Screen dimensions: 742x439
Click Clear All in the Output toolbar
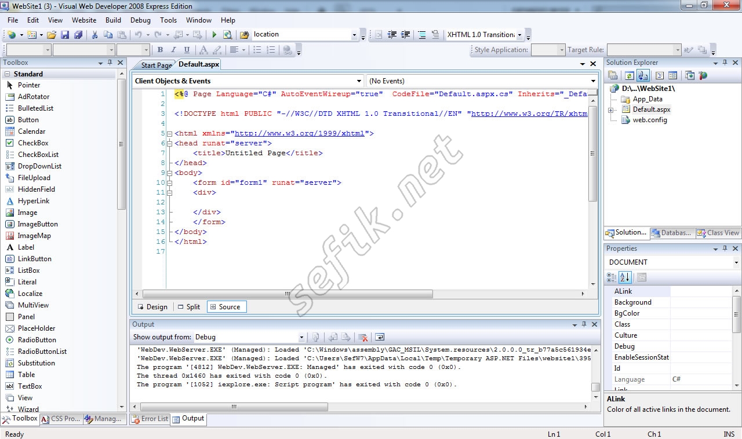point(363,337)
